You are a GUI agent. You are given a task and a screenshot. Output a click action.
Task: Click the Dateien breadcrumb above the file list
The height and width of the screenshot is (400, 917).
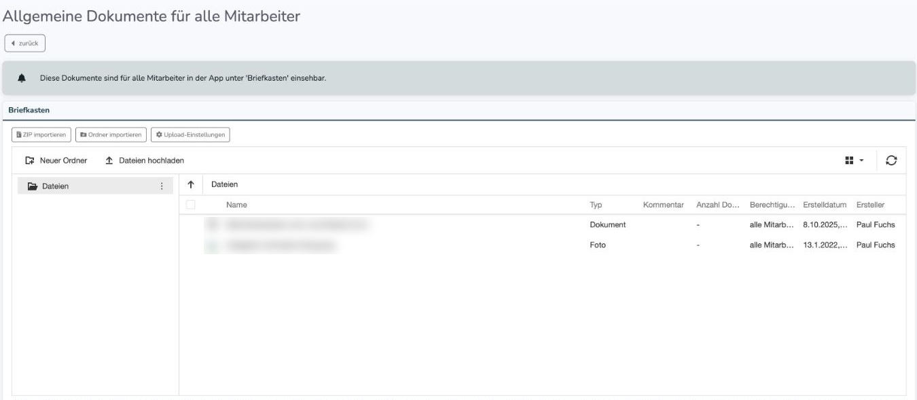coord(224,184)
